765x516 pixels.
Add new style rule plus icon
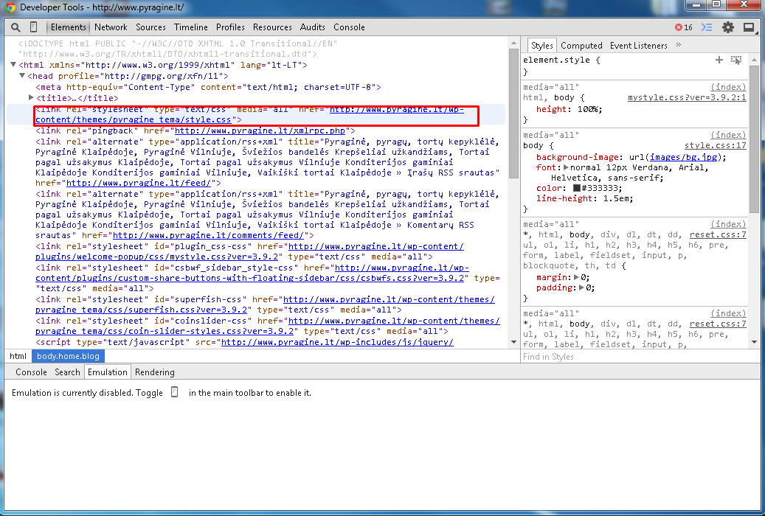[719, 60]
